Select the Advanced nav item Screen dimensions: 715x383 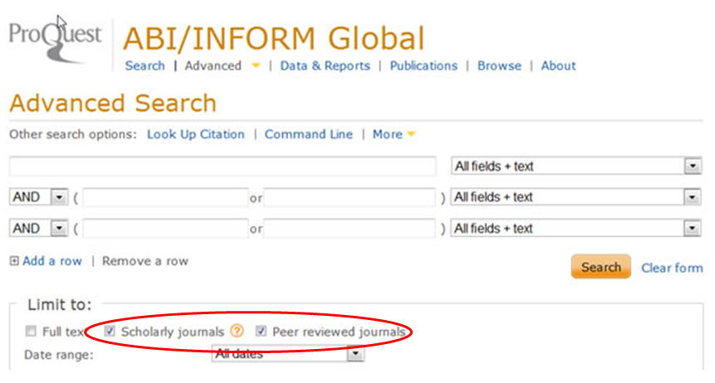click(x=213, y=65)
